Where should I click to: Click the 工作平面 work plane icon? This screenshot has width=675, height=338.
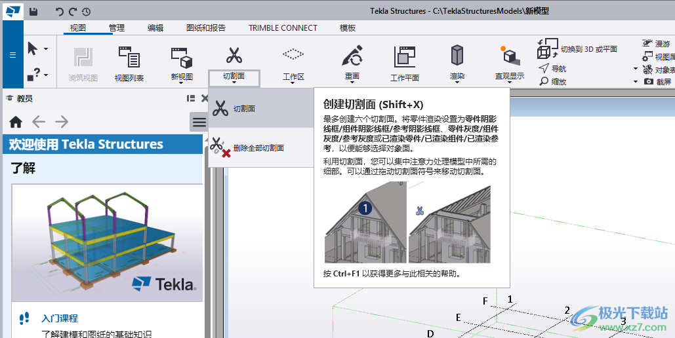[405, 57]
